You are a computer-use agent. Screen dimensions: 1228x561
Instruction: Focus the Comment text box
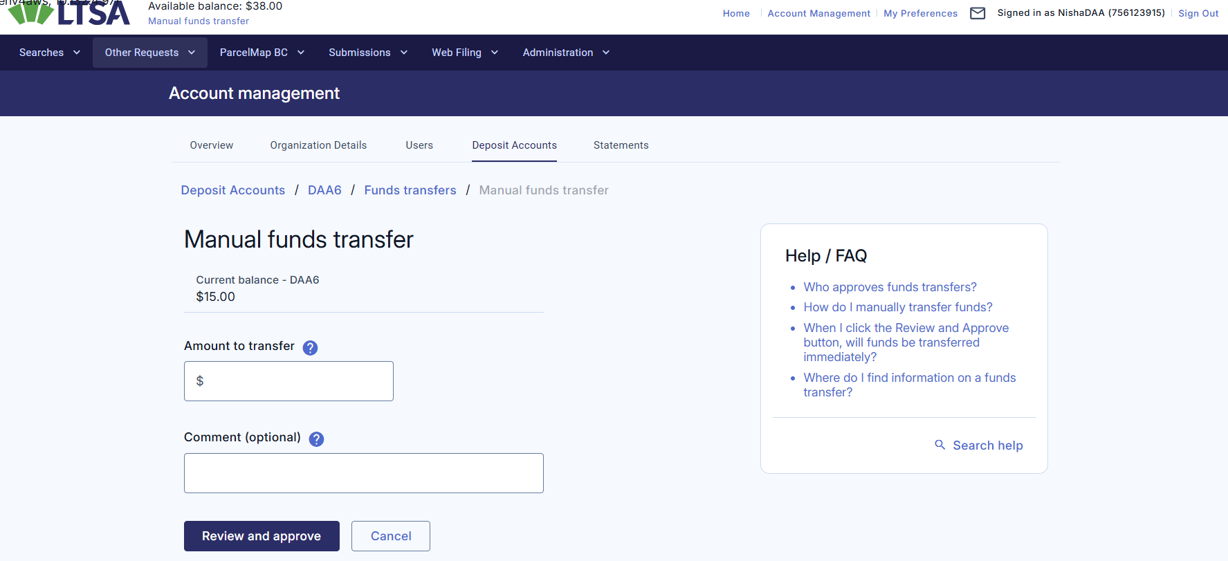point(363,473)
